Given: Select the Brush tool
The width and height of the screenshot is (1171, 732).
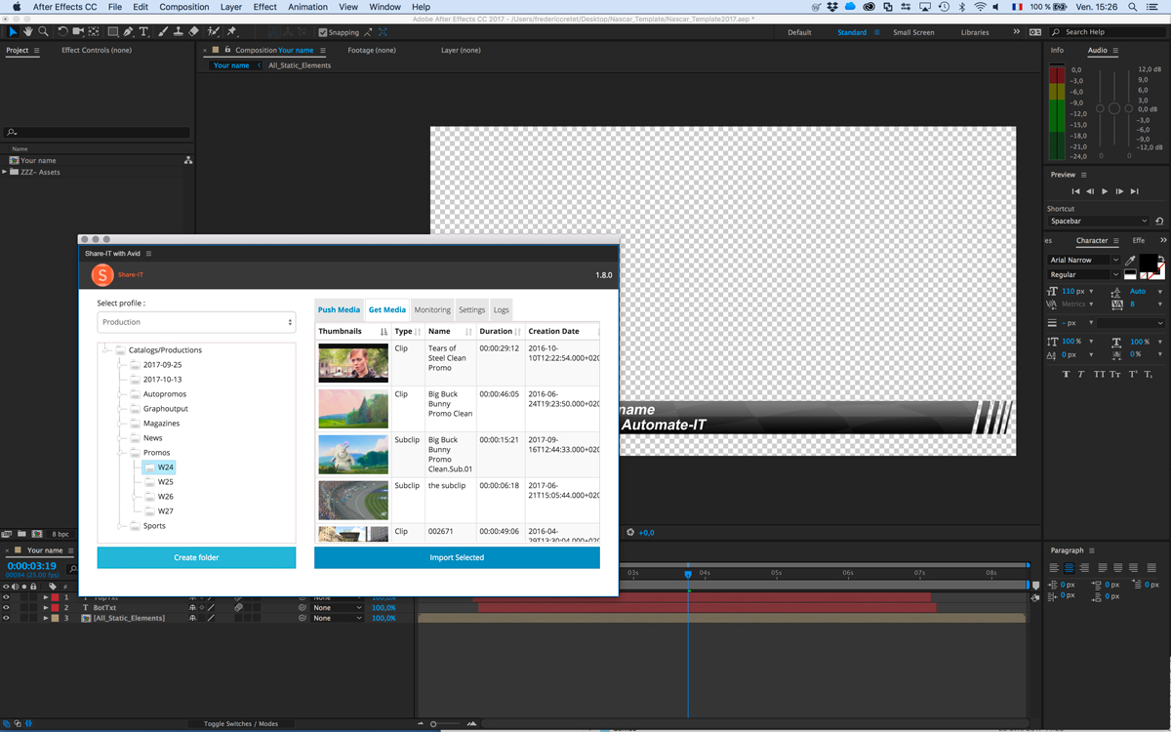Looking at the screenshot, I should point(163,32).
